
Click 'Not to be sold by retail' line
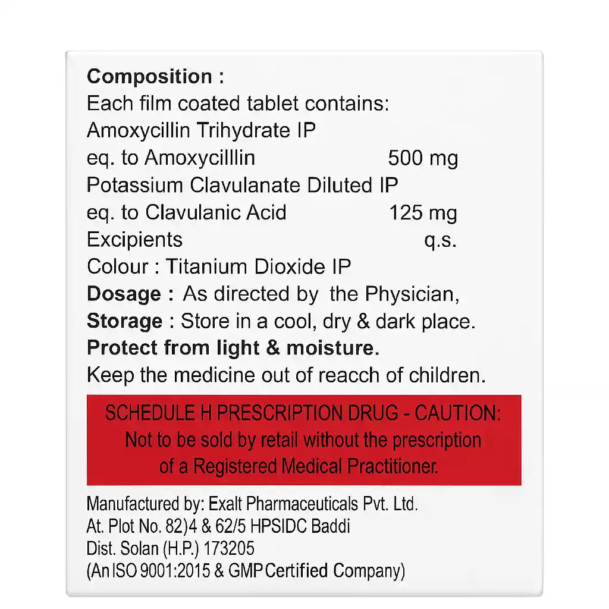303,440
